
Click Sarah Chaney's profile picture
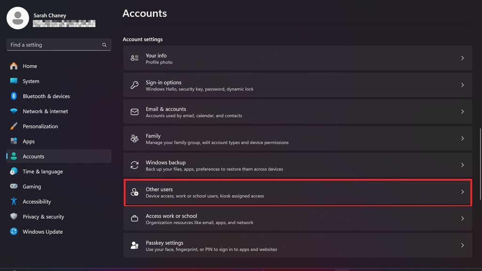tap(17, 18)
